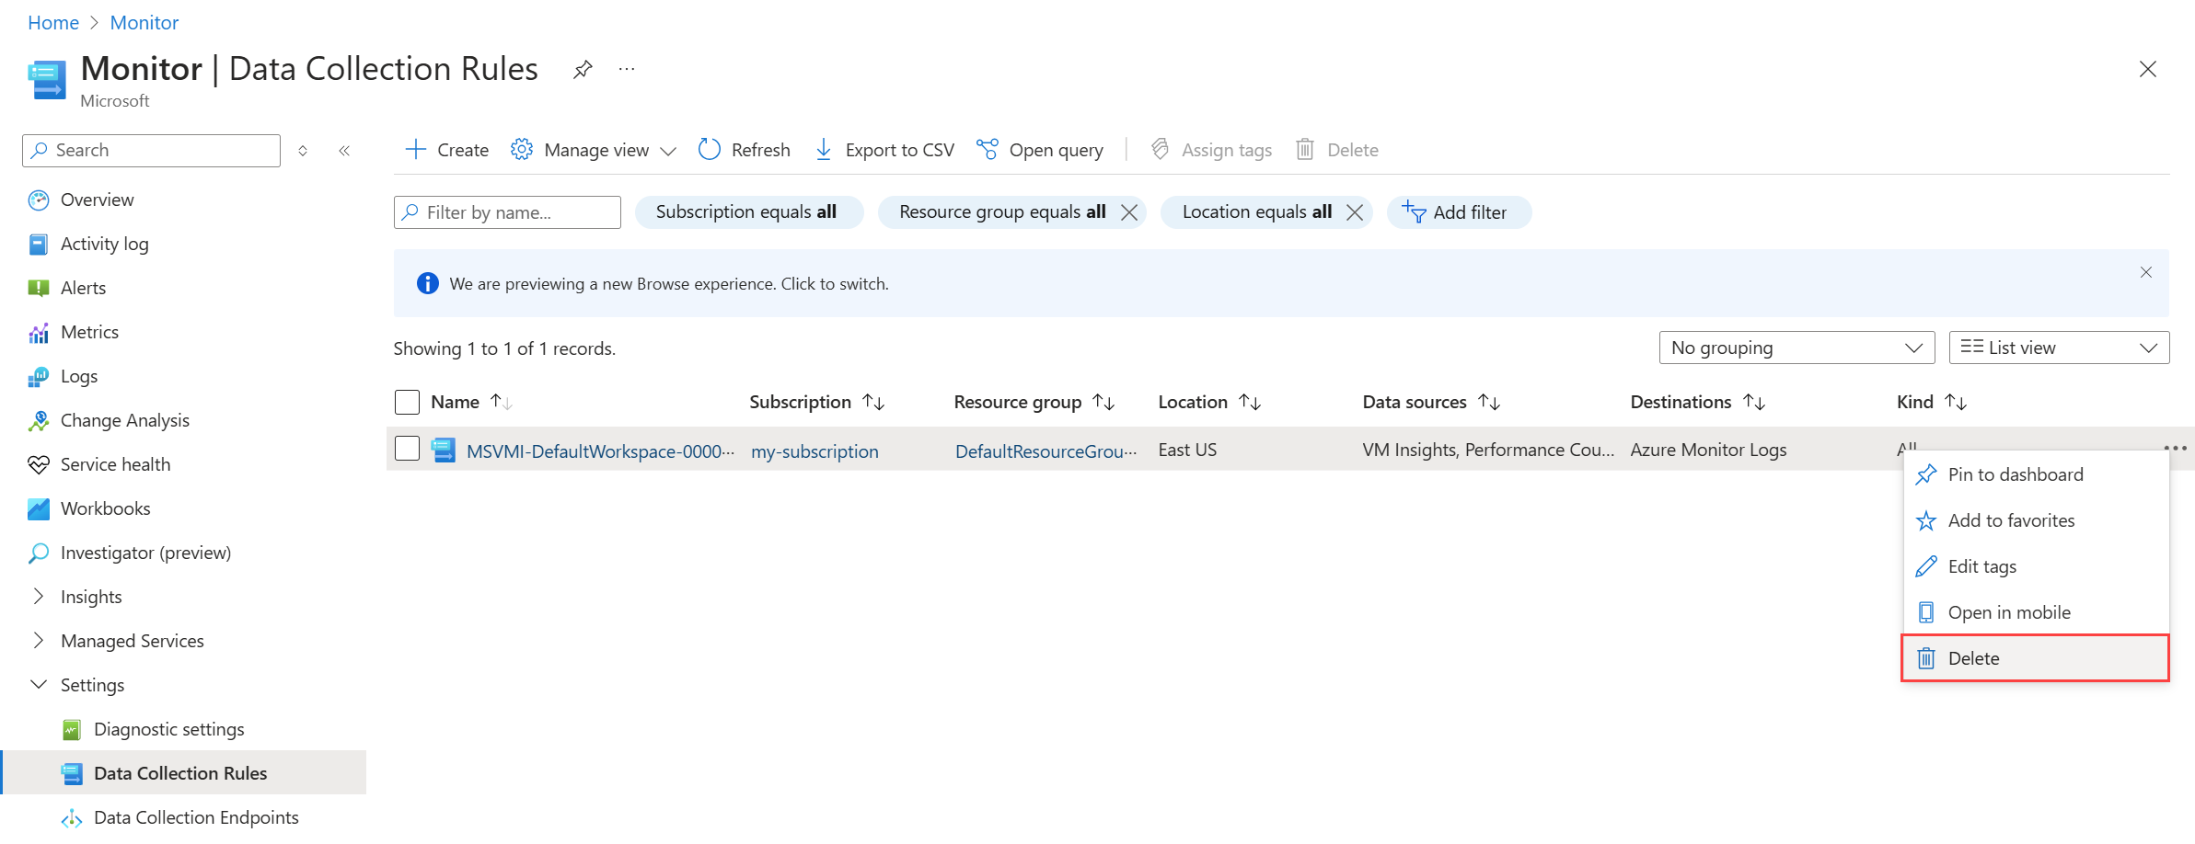The height and width of the screenshot is (844, 2195).
Task: Select Pin to dashboard menu entry
Action: [2015, 474]
